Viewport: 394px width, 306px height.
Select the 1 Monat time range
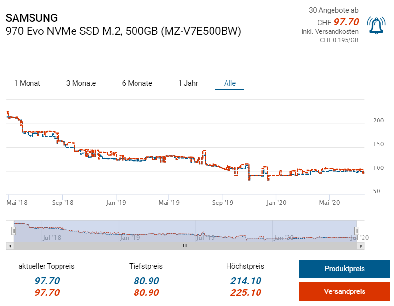27,83
